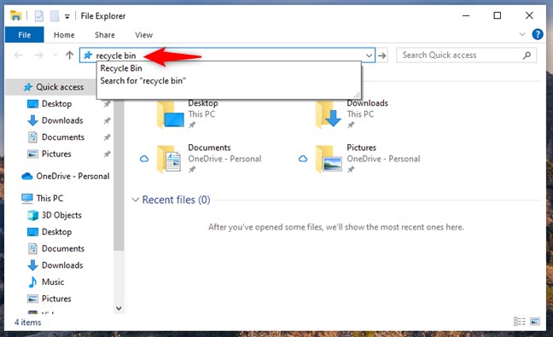Screen dimensions: 553x337
Task: Open pinned Documents under Quick access
Action: click(63, 137)
